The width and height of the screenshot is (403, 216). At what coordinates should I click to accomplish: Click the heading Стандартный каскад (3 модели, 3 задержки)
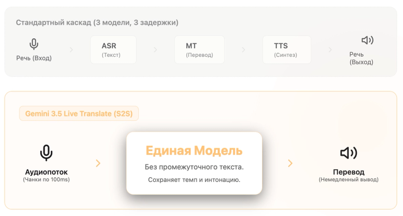pyautogui.click(x=97, y=23)
